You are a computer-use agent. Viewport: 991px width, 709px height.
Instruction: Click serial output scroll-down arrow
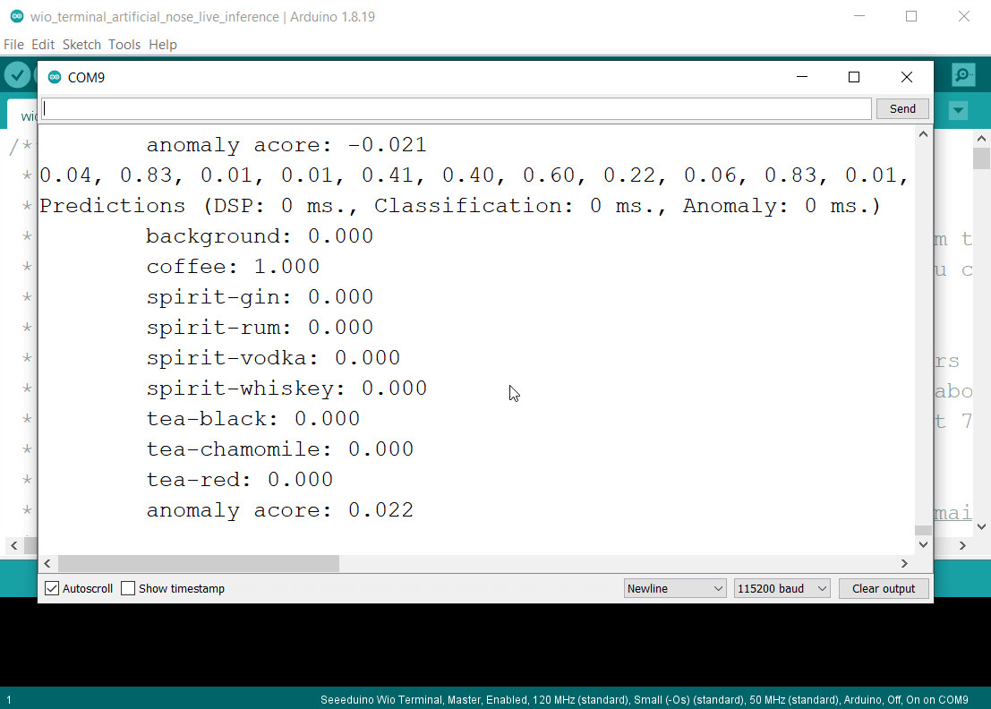pyautogui.click(x=923, y=545)
